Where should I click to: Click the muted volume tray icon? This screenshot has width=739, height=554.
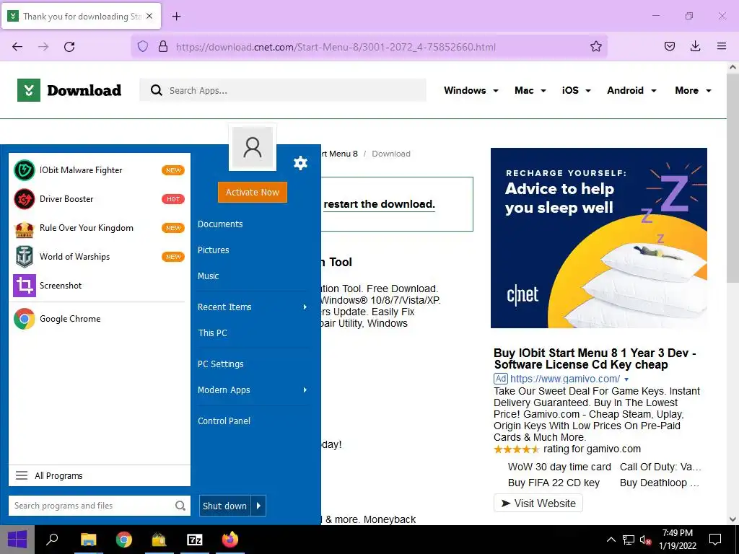pyautogui.click(x=645, y=540)
